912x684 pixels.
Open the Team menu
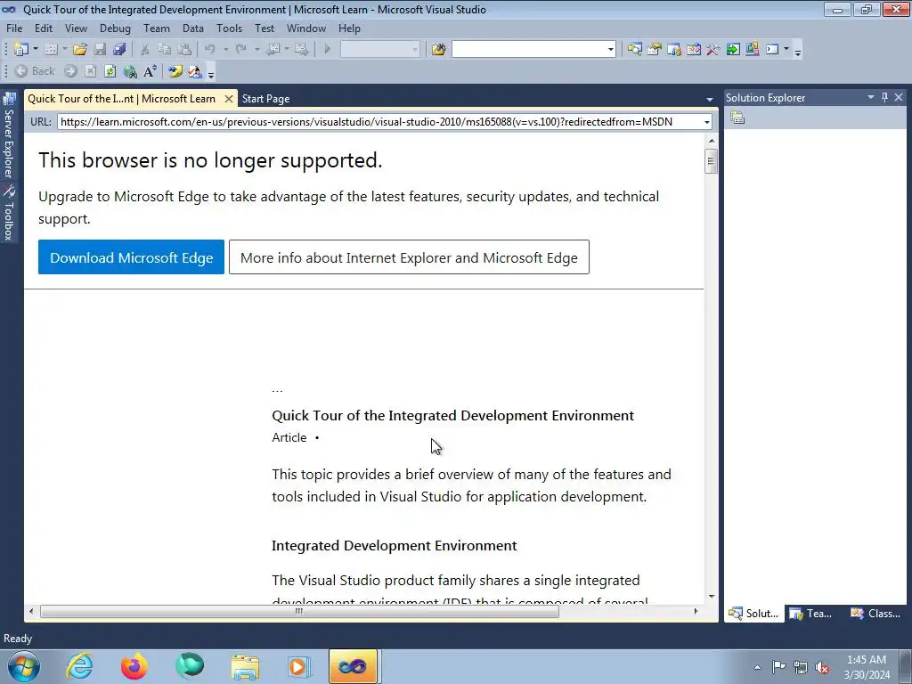[x=157, y=28]
